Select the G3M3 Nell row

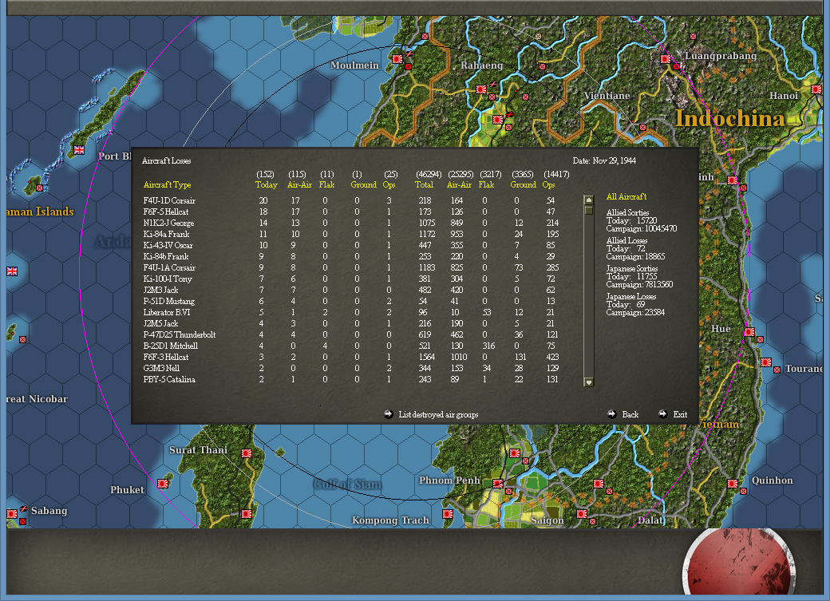[x=350, y=368]
